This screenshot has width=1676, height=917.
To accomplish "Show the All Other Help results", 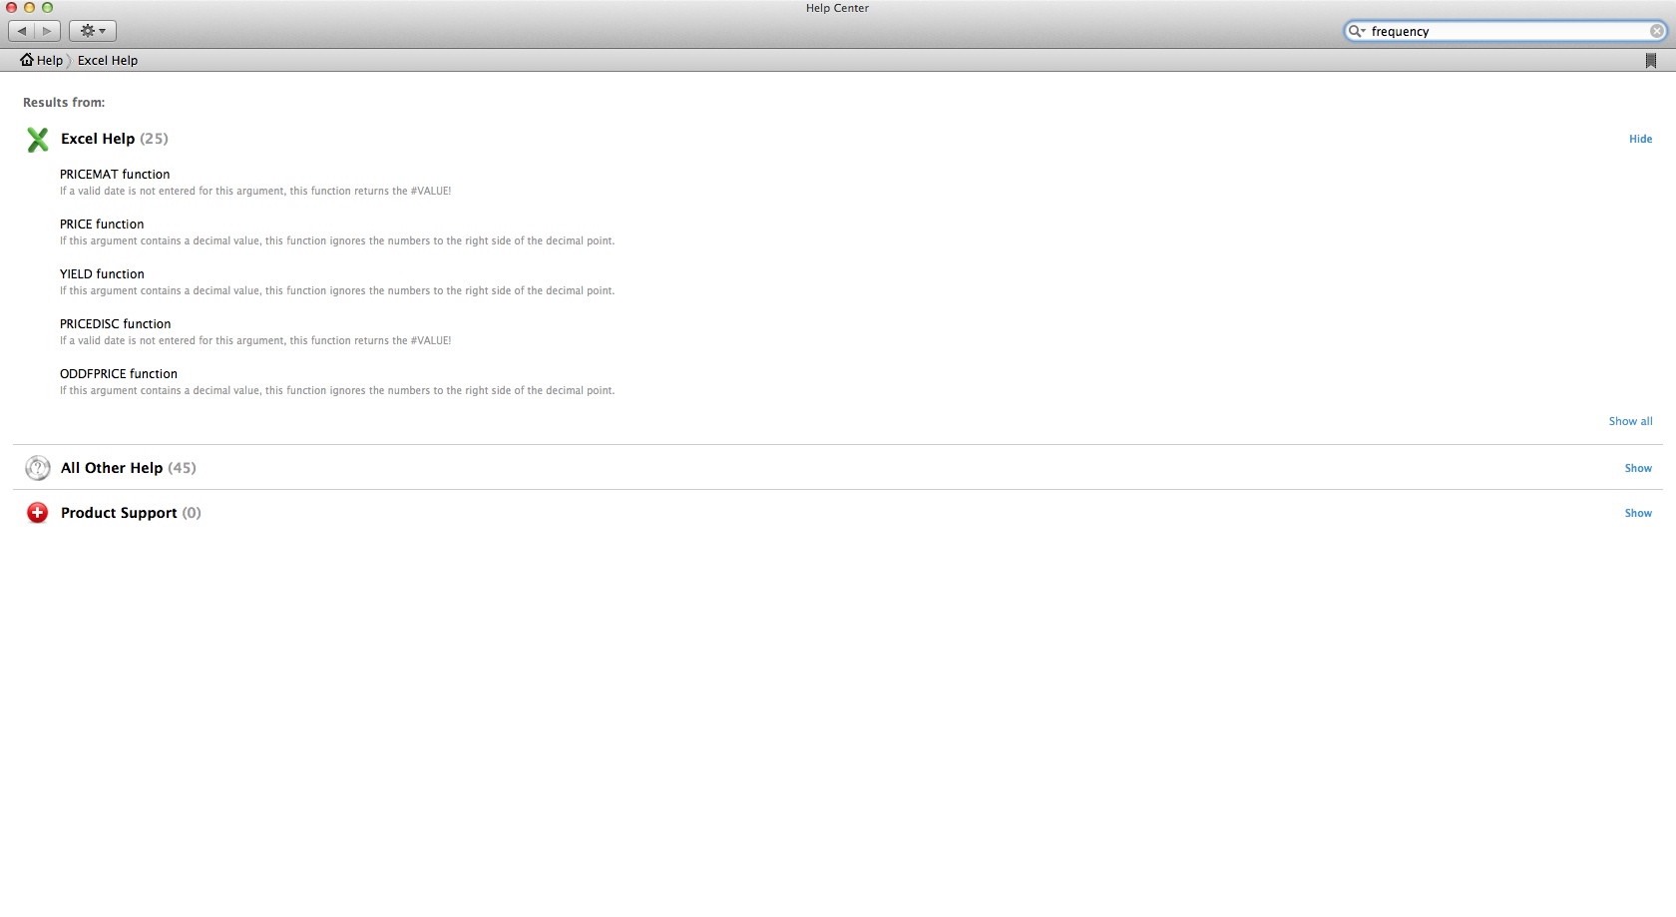I will 1638,468.
